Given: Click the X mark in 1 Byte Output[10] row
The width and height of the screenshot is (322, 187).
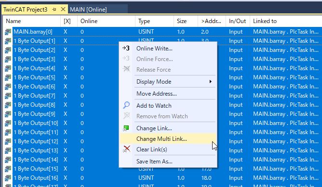Looking at the screenshot, I should point(65,123).
